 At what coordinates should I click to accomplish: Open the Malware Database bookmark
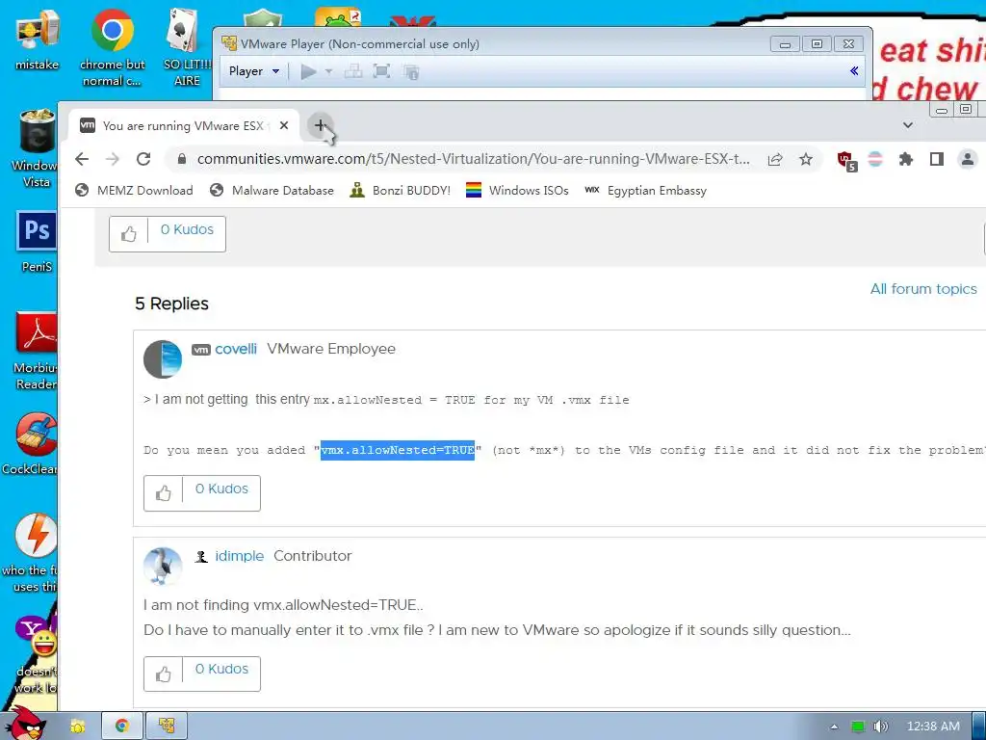click(x=272, y=190)
